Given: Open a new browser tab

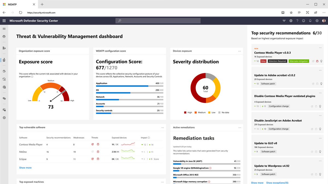Looking at the screenshot, I should pos(42,4).
